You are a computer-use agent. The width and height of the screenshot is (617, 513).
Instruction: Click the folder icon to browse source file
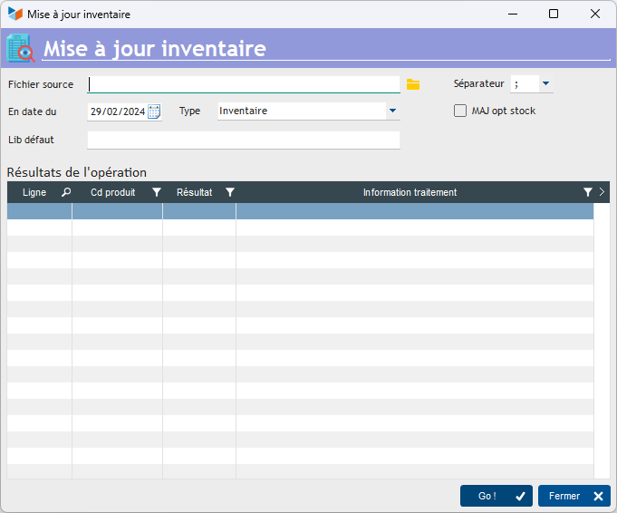click(x=413, y=84)
